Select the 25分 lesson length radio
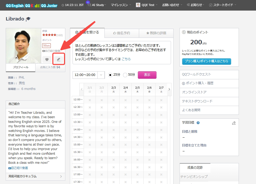The width and height of the screenshot is (256, 184). pyautogui.click(x=110, y=75)
